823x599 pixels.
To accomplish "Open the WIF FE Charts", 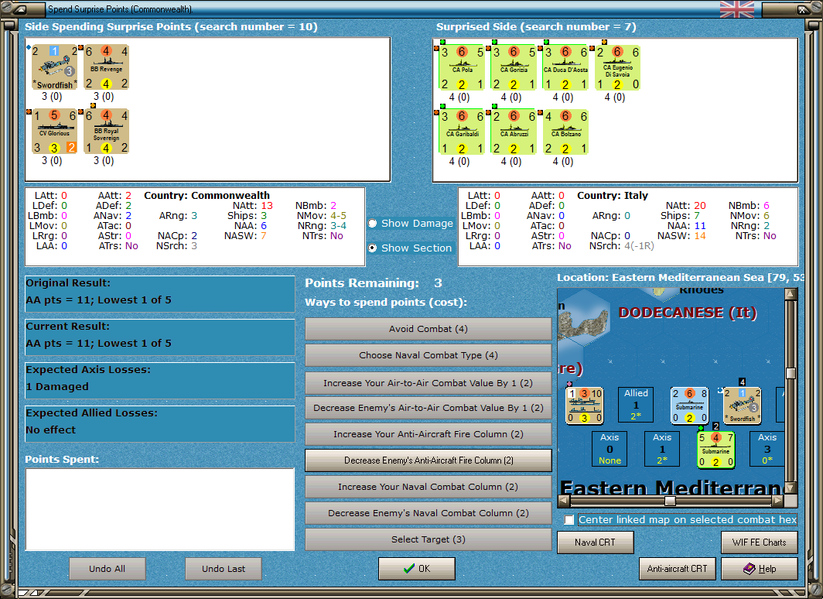I will tap(760, 543).
